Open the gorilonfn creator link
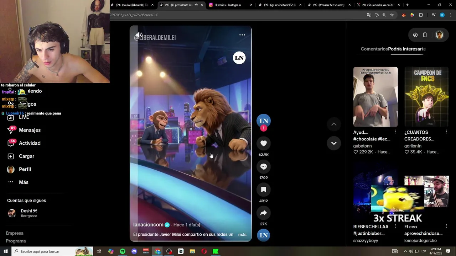This screenshot has height=256, width=456. pyautogui.click(x=413, y=146)
